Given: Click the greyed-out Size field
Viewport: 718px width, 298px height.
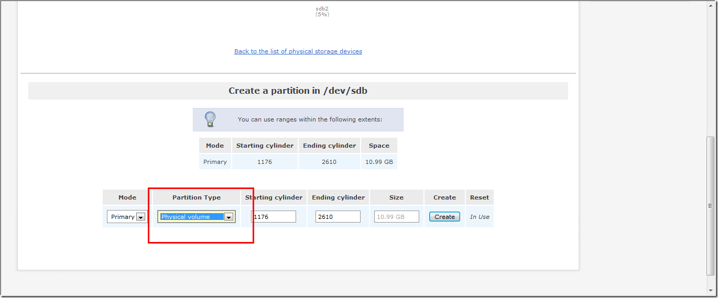Looking at the screenshot, I should pos(396,217).
